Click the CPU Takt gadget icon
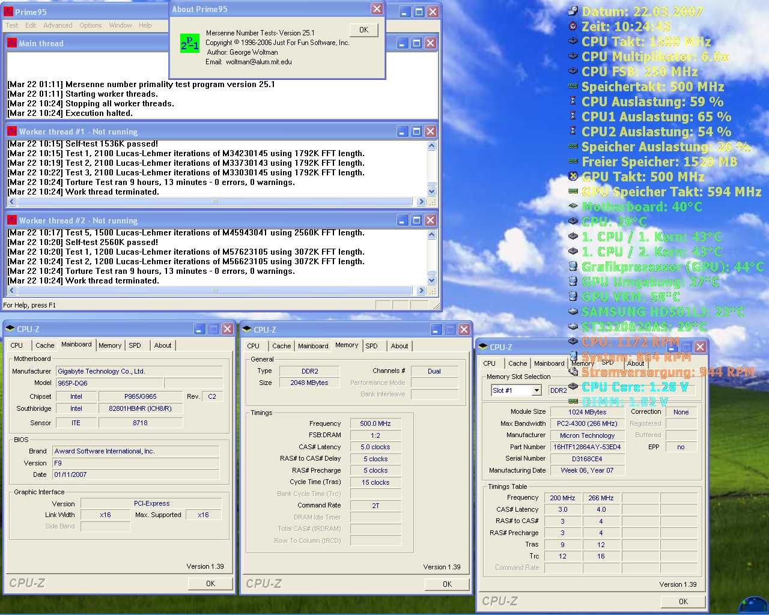This screenshot has height=615, width=769. pos(573,41)
